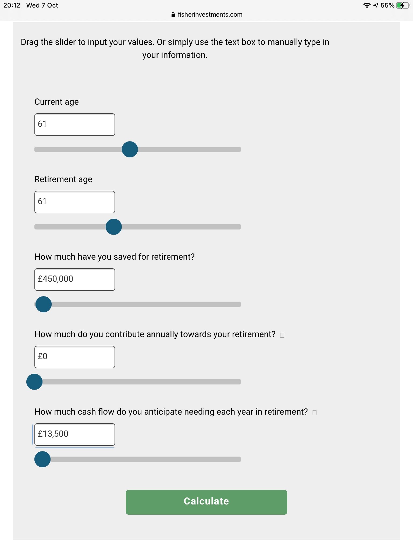The height and width of the screenshot is (551, 413).
Task: Click the Current age slider track's right end
Action: tap(238, 149)
